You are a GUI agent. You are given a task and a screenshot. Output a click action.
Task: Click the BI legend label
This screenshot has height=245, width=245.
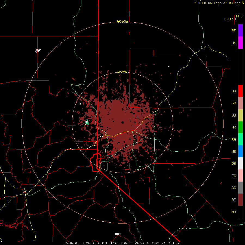point(234,200)
